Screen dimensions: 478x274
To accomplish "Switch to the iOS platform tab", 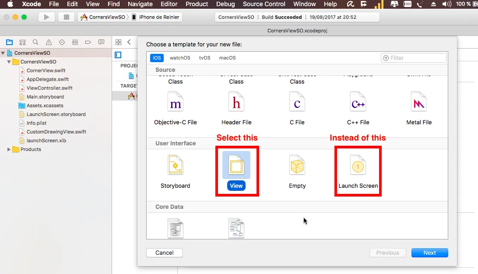I will pyautogui.click(x=157, y=58).
